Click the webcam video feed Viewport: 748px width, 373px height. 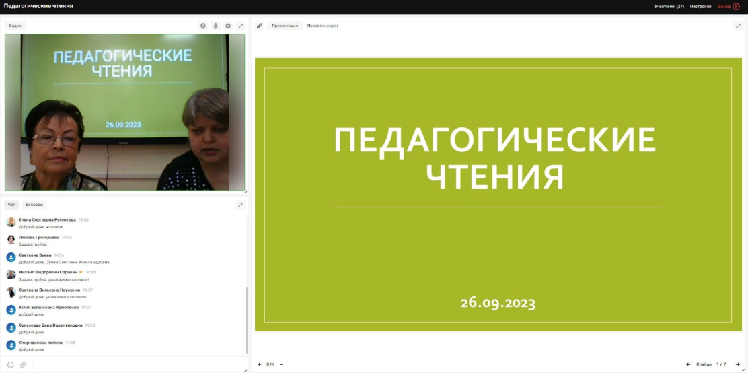pos(125,112)
